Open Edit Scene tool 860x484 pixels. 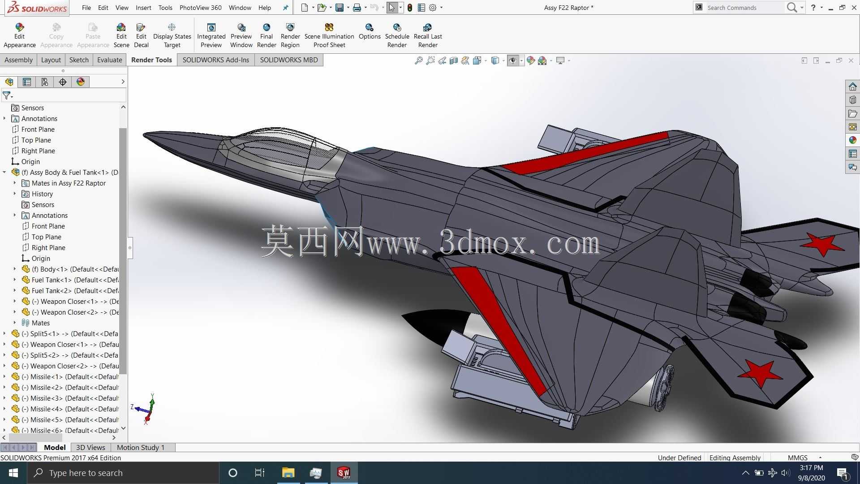point(121,35)
